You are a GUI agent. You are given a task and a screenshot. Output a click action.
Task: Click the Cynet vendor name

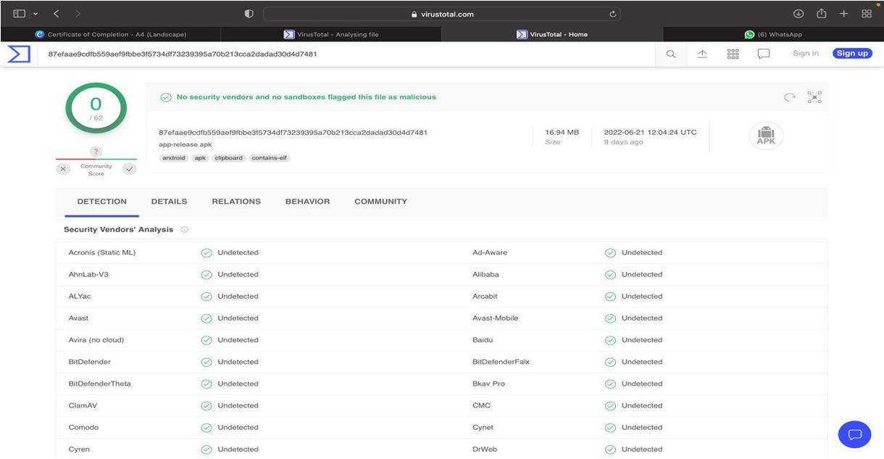pyautogui.click(x=484, y=427)
